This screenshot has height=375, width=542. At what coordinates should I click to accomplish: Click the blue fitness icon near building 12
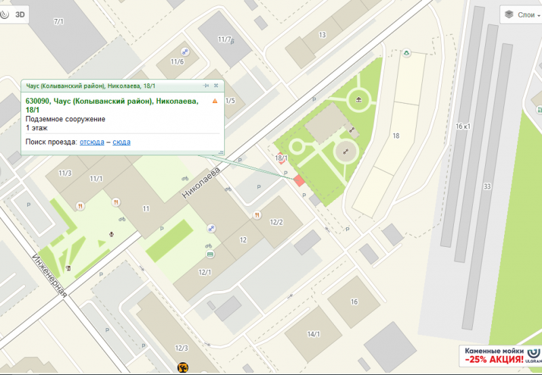(x=212, y=229)
